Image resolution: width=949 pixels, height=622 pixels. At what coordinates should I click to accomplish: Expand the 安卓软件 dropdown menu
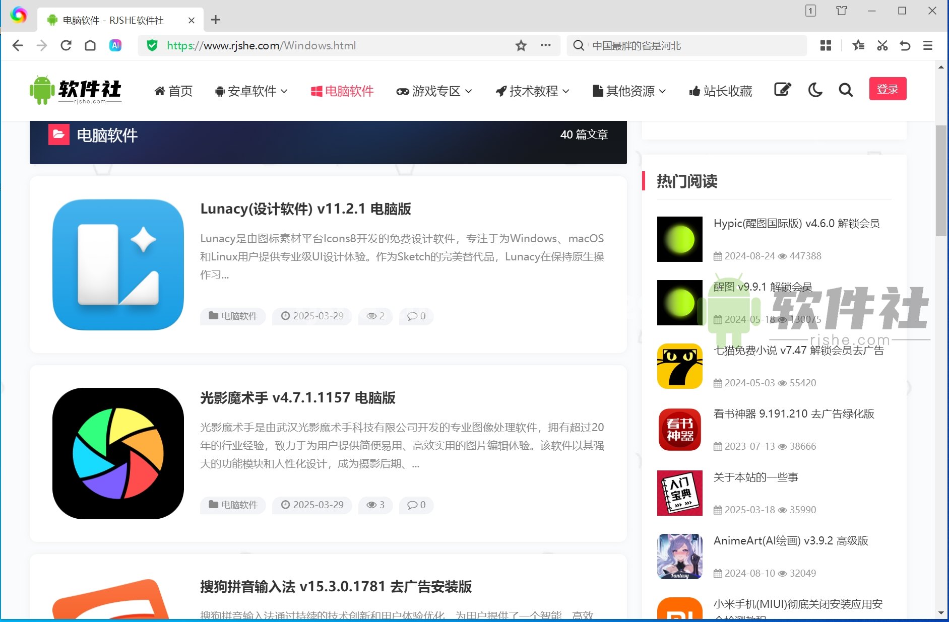[251, 91]
